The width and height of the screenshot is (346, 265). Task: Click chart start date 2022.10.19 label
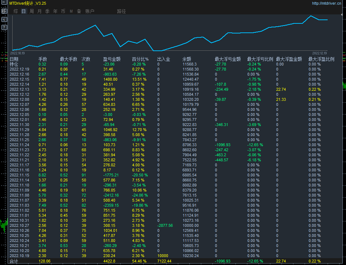coord(17,53)
